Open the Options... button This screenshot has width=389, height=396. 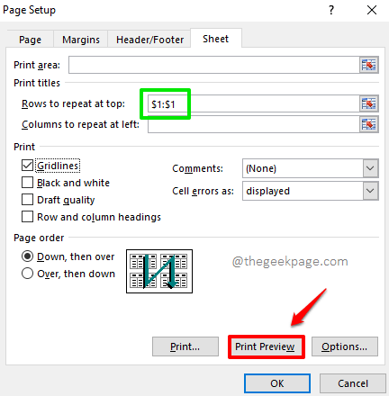345,346
